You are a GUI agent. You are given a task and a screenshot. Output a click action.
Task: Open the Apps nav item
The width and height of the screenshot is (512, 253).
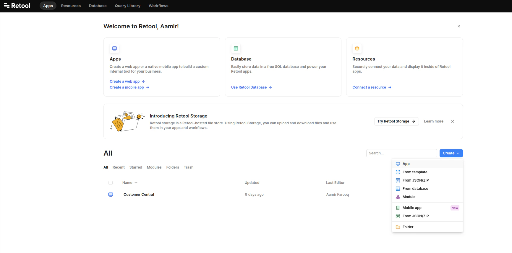[48, 6]
